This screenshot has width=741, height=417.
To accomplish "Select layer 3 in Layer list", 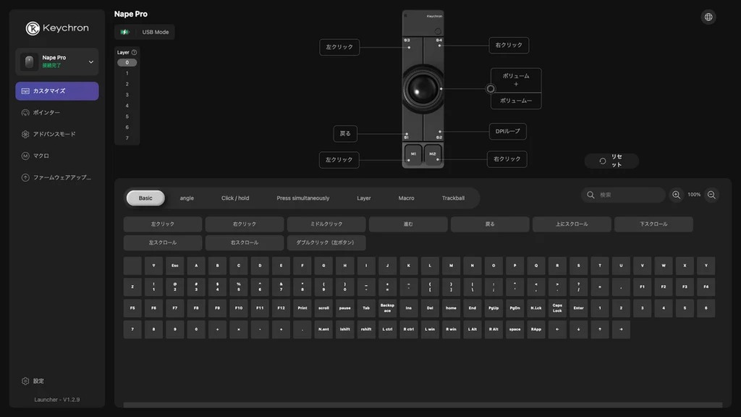I will pyautogui.click(x=127, y=95).
